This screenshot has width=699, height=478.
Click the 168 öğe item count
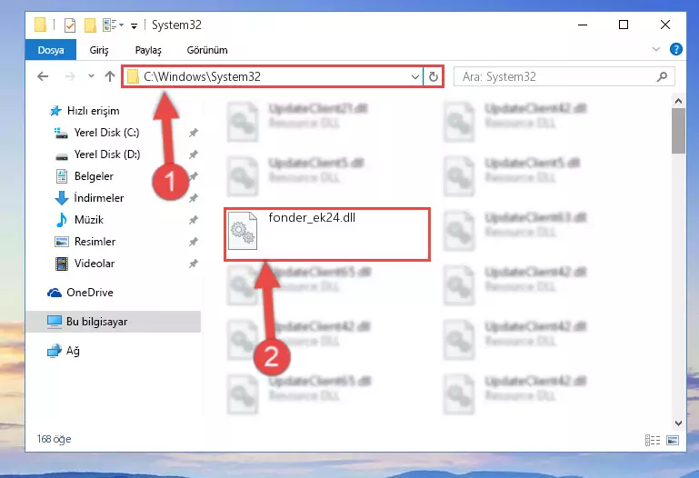54,439
